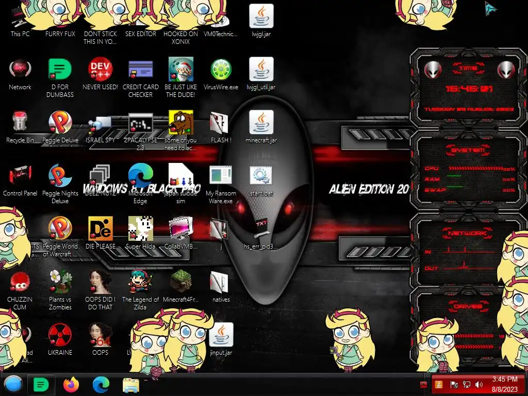Open Peggle World of Warcraft icon
The height and width of the screenshot is (396, 528).
click(60, 228)
